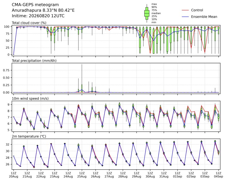Click the 30Aug 12Z time axis label

pos(150,175)
